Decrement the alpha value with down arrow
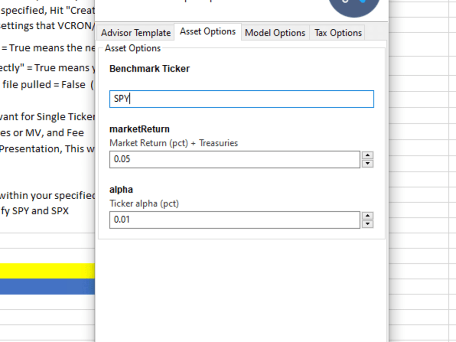The width and height of the screenshot is (456, 342). [368, 223]
